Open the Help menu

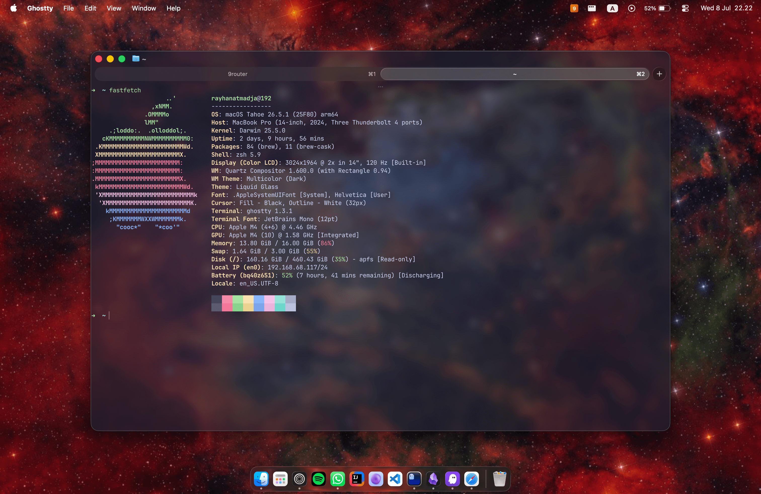[x=173, y=8]
